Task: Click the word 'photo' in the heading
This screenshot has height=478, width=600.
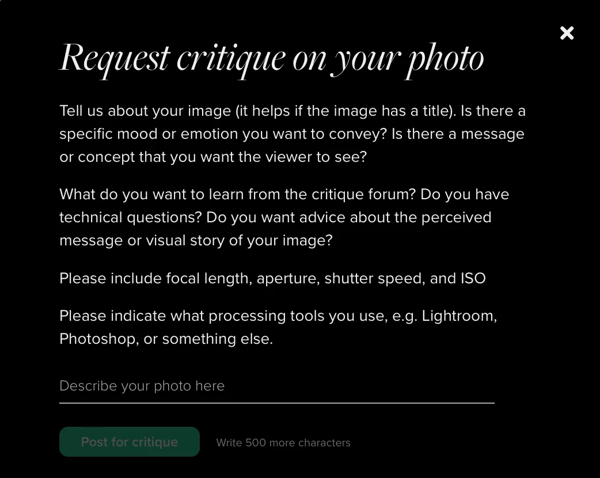Action: [x=445, y=60]
